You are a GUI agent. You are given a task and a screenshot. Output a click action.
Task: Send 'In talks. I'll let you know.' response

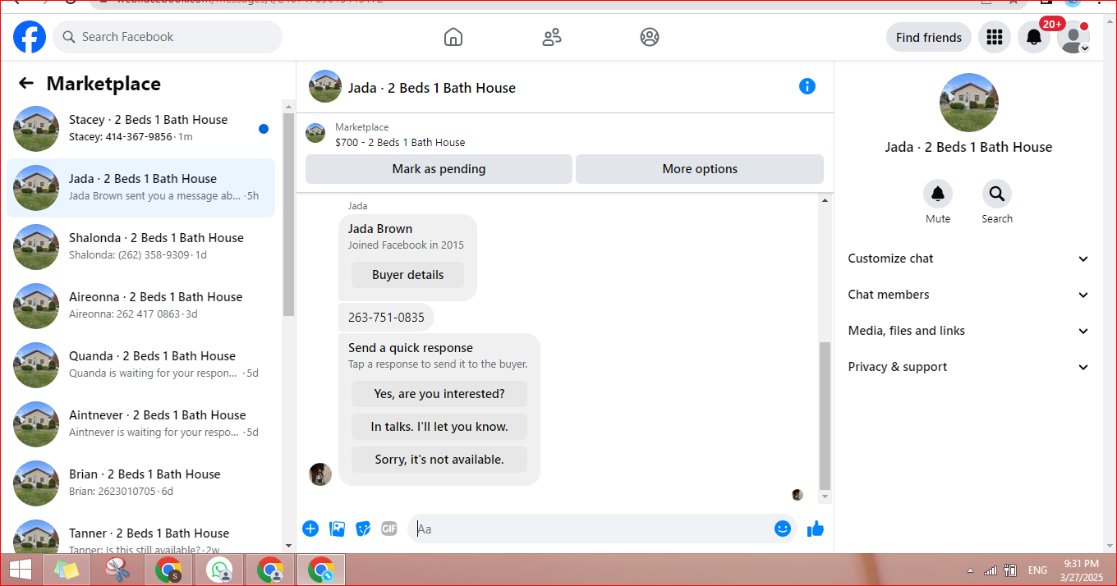(x=439, y=427)
